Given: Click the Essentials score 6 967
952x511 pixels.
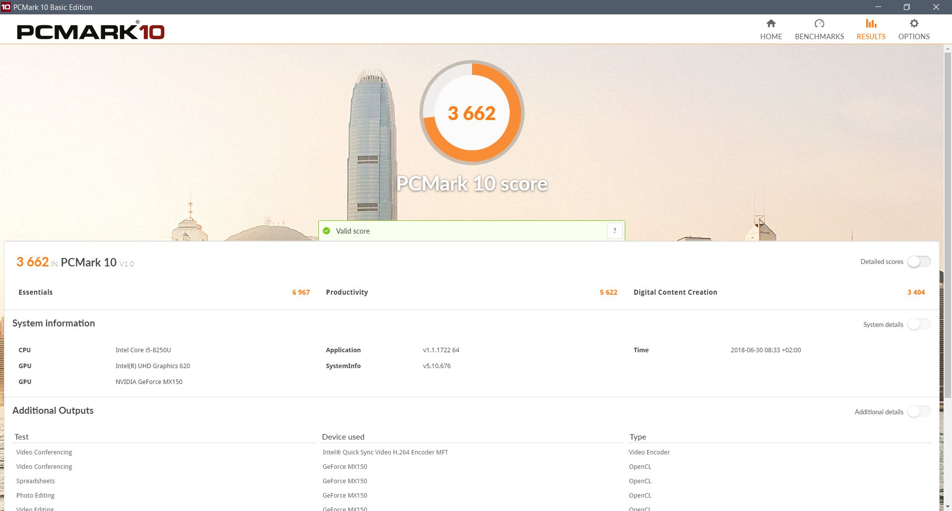Looking at the screenshot, I should click(301, 292).
